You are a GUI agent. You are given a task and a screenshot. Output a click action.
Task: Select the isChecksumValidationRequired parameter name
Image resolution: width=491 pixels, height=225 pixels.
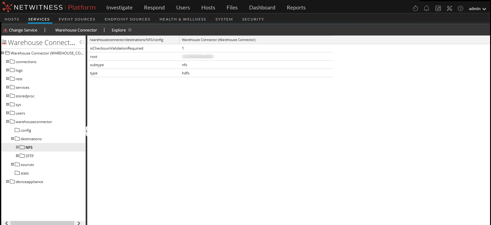point(116,48)
